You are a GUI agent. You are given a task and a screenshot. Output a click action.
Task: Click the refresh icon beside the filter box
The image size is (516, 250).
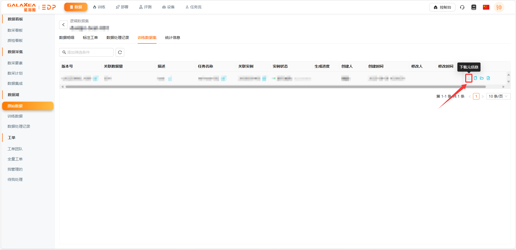tap(120, 52)
